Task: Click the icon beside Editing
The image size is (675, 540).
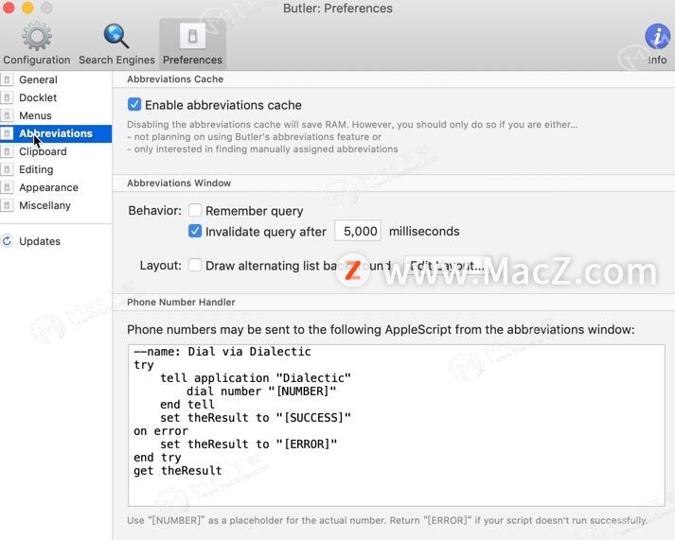Action: click(7, 170)
